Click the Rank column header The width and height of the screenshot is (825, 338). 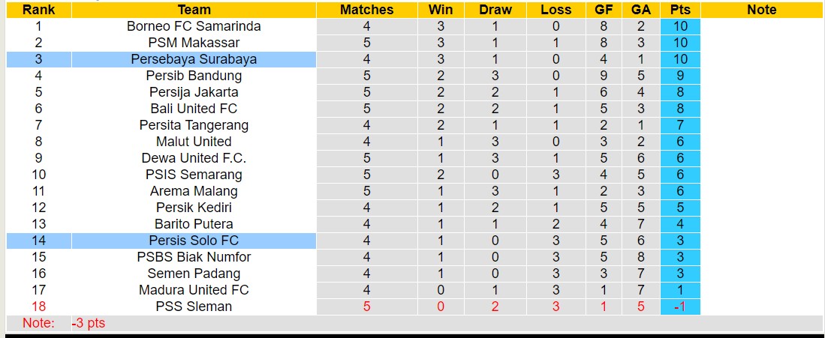(x=38, y=10)
